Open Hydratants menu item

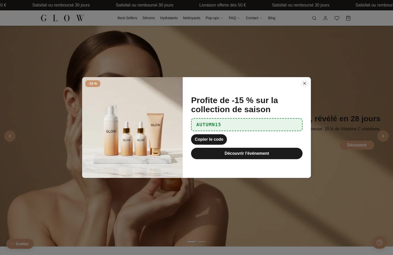[169, 18]
